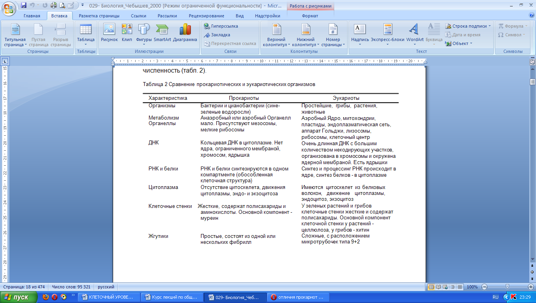Open the Клип clip art pane

point(127,33)
